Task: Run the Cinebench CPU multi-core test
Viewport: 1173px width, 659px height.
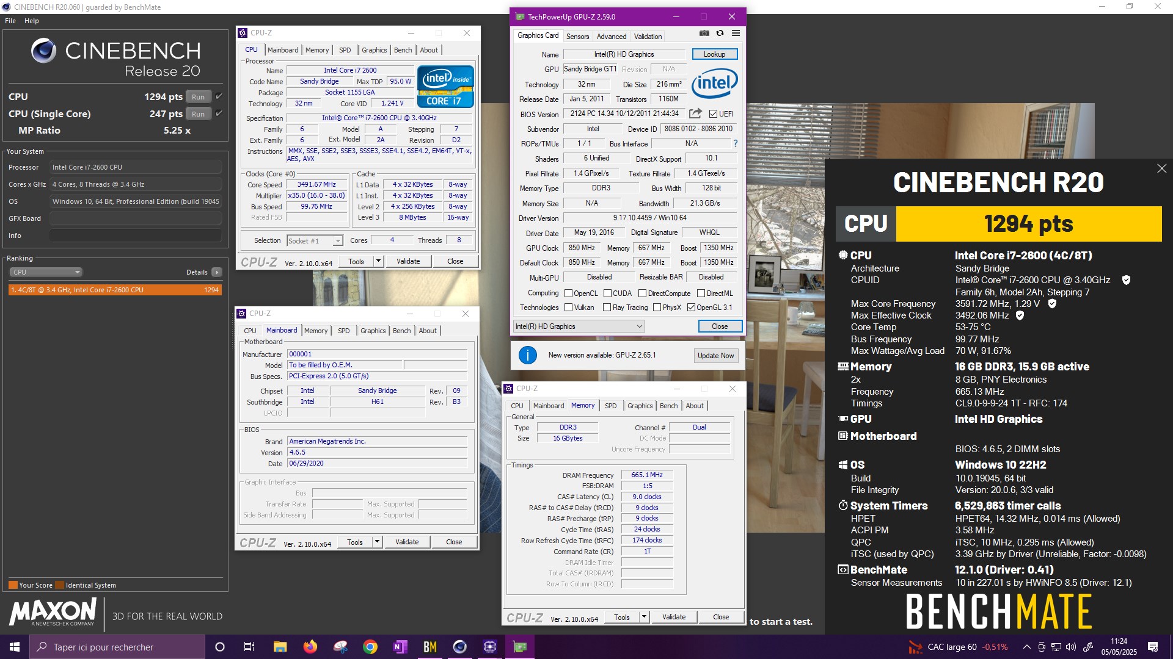Action: point(199,97)
